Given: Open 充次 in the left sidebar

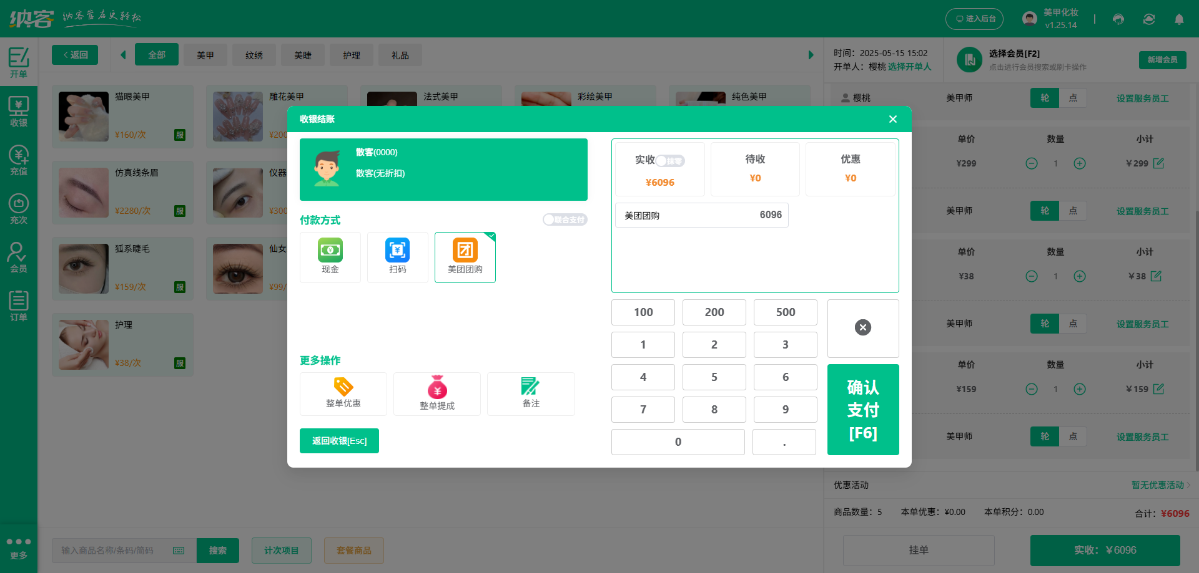Looking at the screenshot, I should pyautogui.click(x=19, y=209).
